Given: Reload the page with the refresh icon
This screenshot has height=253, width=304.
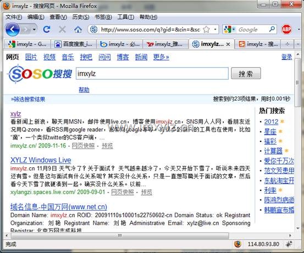Looking at the screenshot, I should click(47, 30).
